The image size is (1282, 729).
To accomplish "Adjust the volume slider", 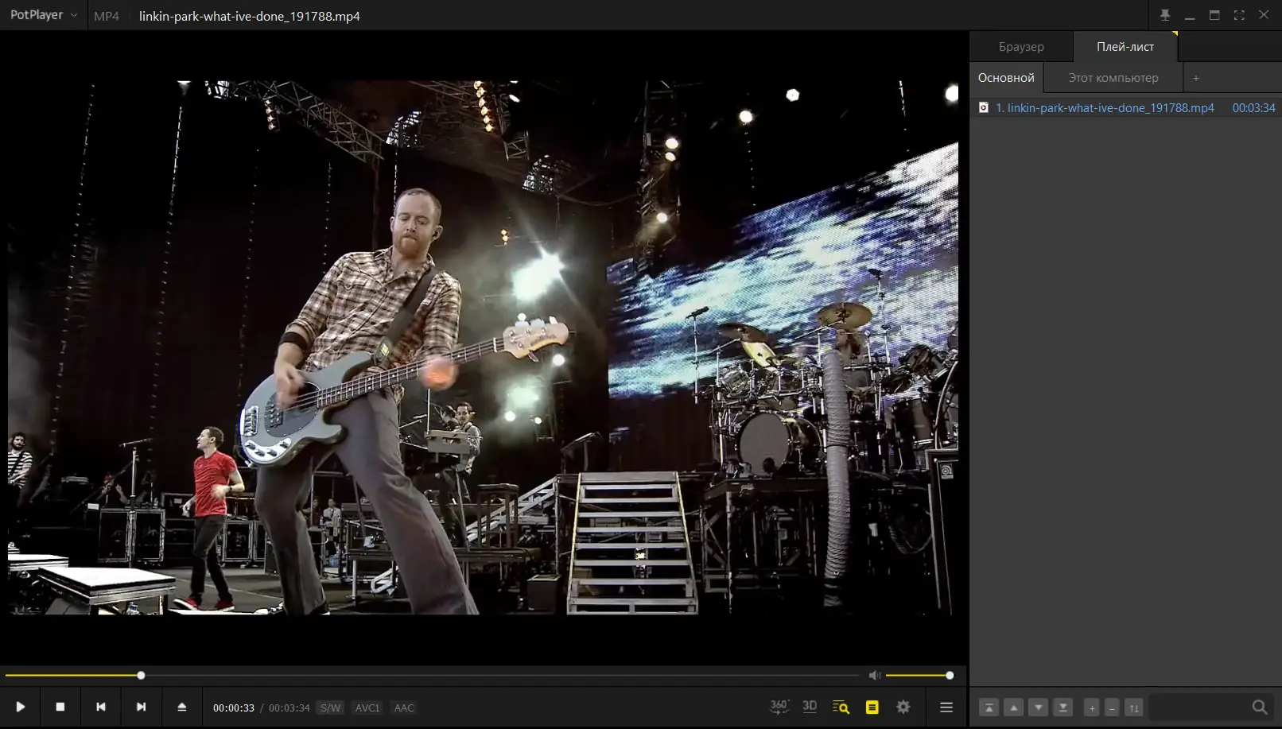I will 918,675.
